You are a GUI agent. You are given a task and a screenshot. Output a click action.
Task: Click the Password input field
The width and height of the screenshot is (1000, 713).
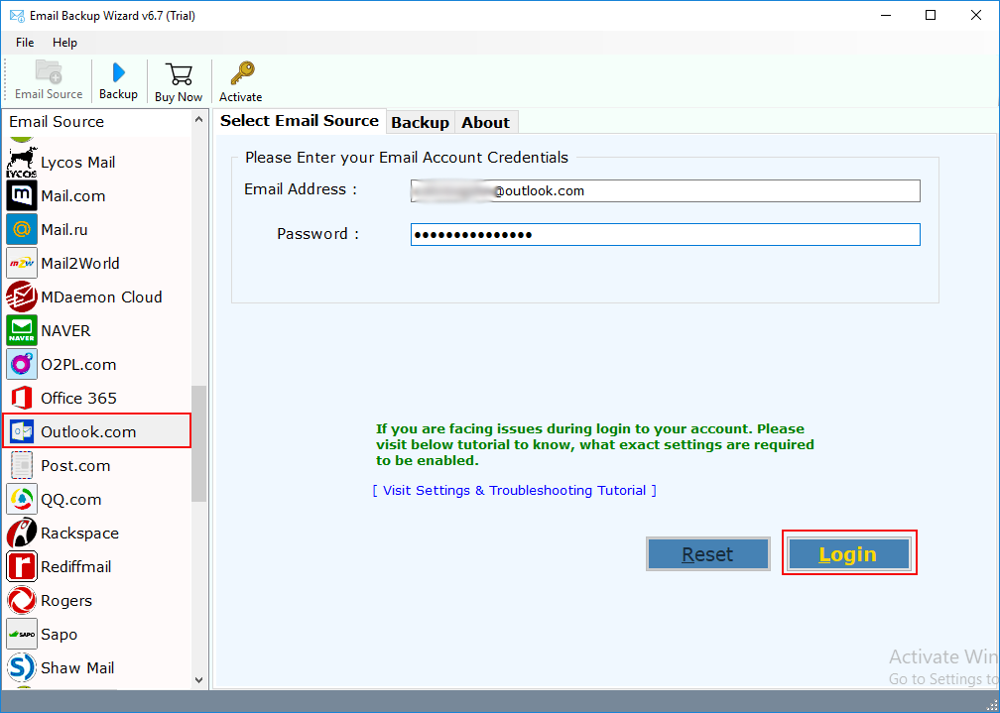665,234
